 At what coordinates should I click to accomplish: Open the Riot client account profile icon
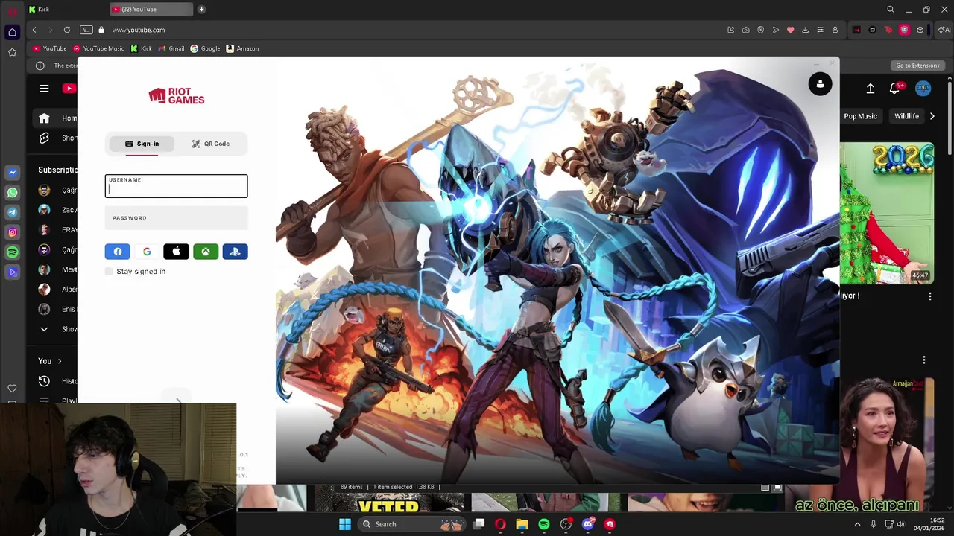click(x=820, y=84)
